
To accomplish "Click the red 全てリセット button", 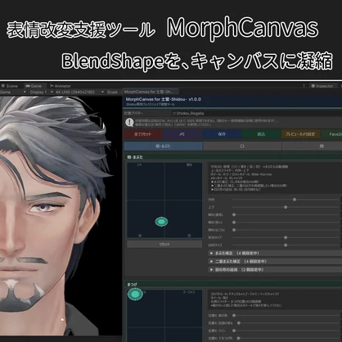I will (143, 134).
